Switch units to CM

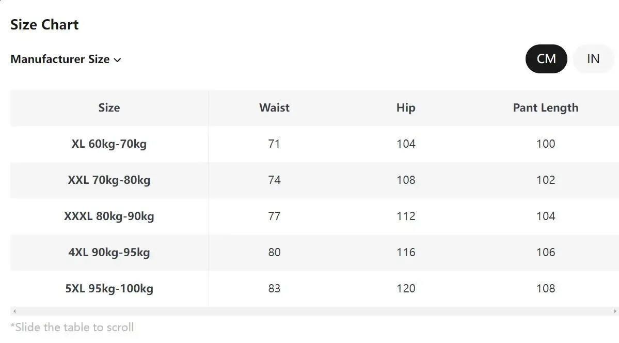(x=546, y=59)
